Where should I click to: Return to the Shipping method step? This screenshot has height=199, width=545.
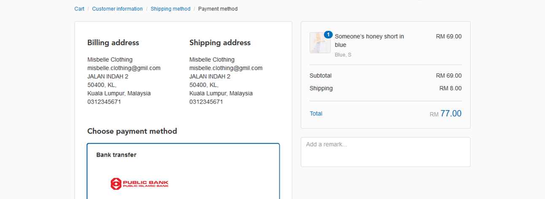[170, 9]
